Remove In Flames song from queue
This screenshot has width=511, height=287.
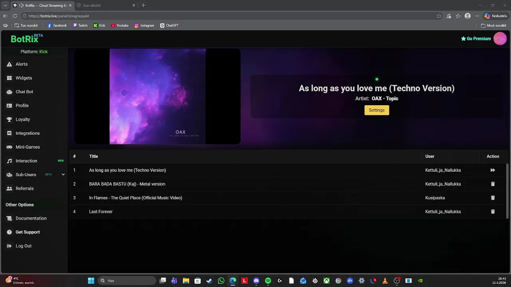(493, 198)
